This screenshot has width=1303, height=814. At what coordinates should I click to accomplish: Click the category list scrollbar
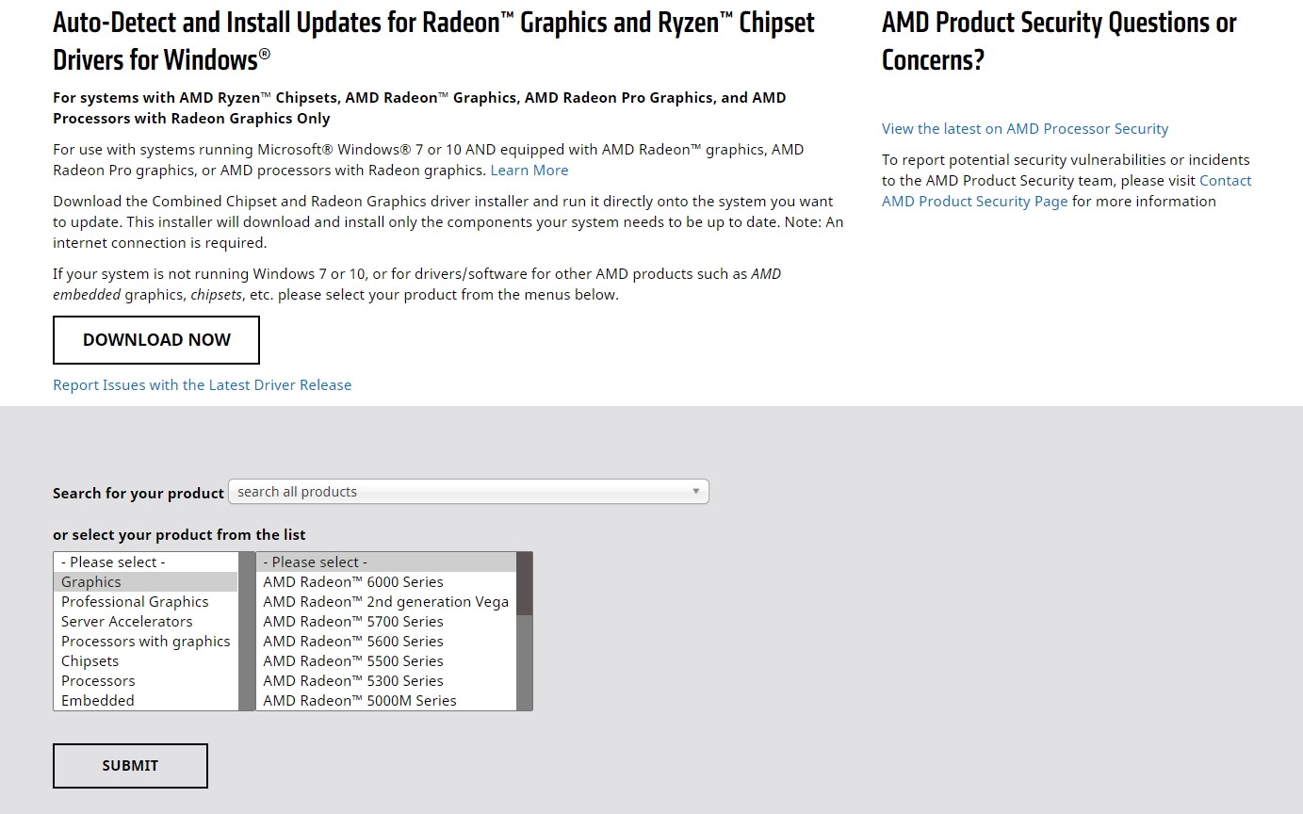[247, 631]
